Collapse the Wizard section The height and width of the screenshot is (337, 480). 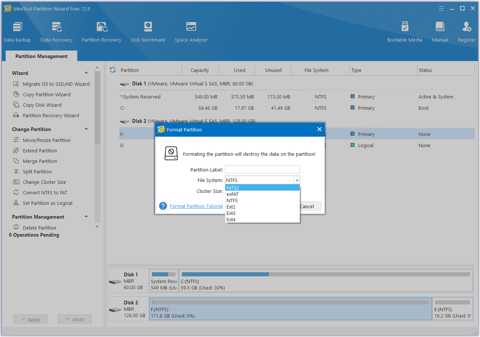pos(86,73)
